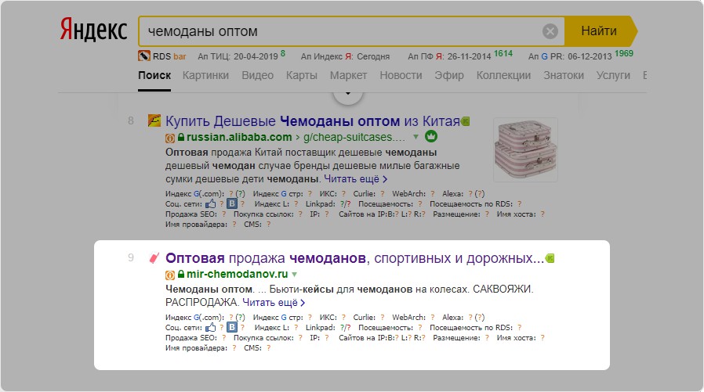Open the Видео tab
The width and height of the screenshot is (704, 392).
[x=258, y=75]
